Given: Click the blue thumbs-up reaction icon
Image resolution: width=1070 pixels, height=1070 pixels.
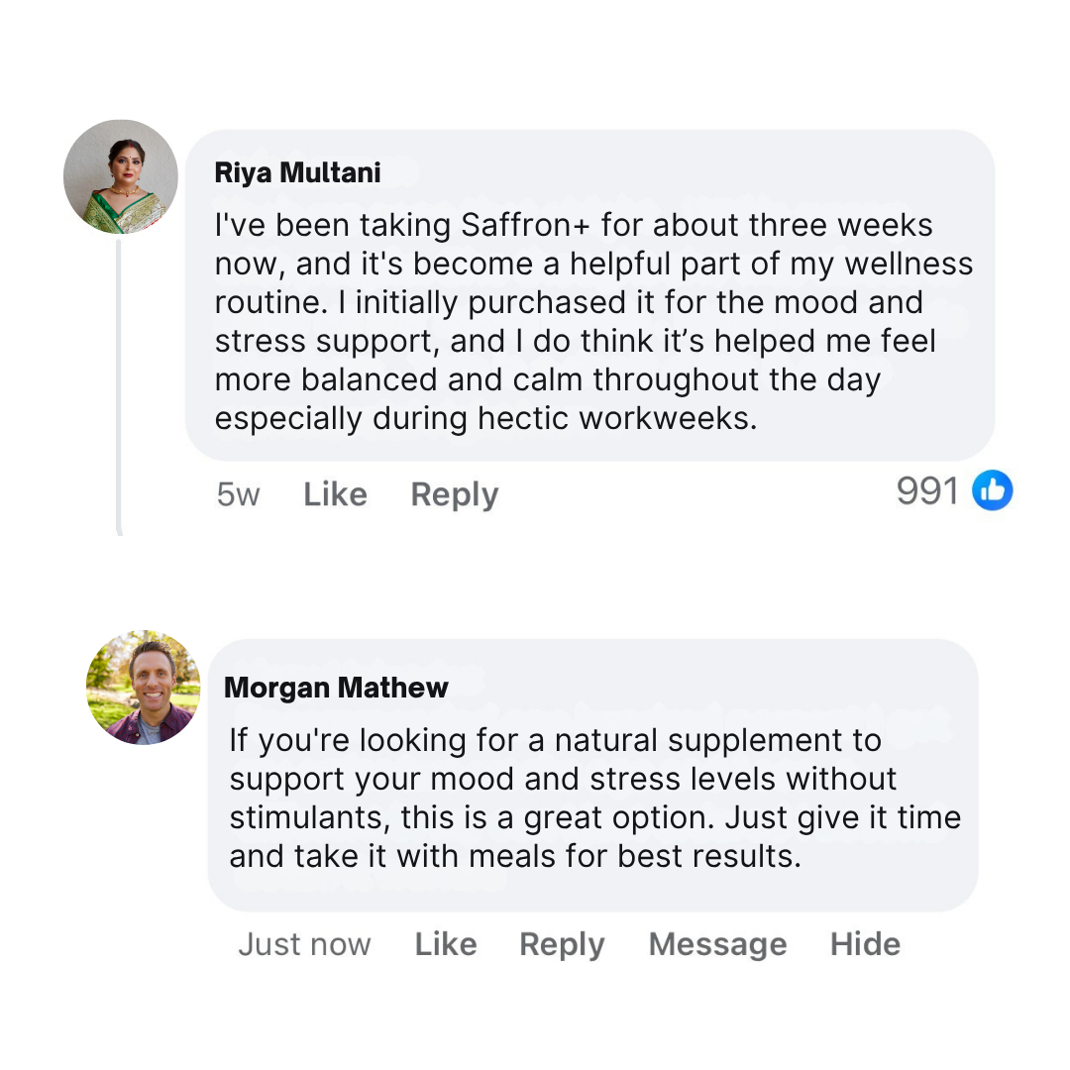Looking at the screenshot, I should point(992,490).
